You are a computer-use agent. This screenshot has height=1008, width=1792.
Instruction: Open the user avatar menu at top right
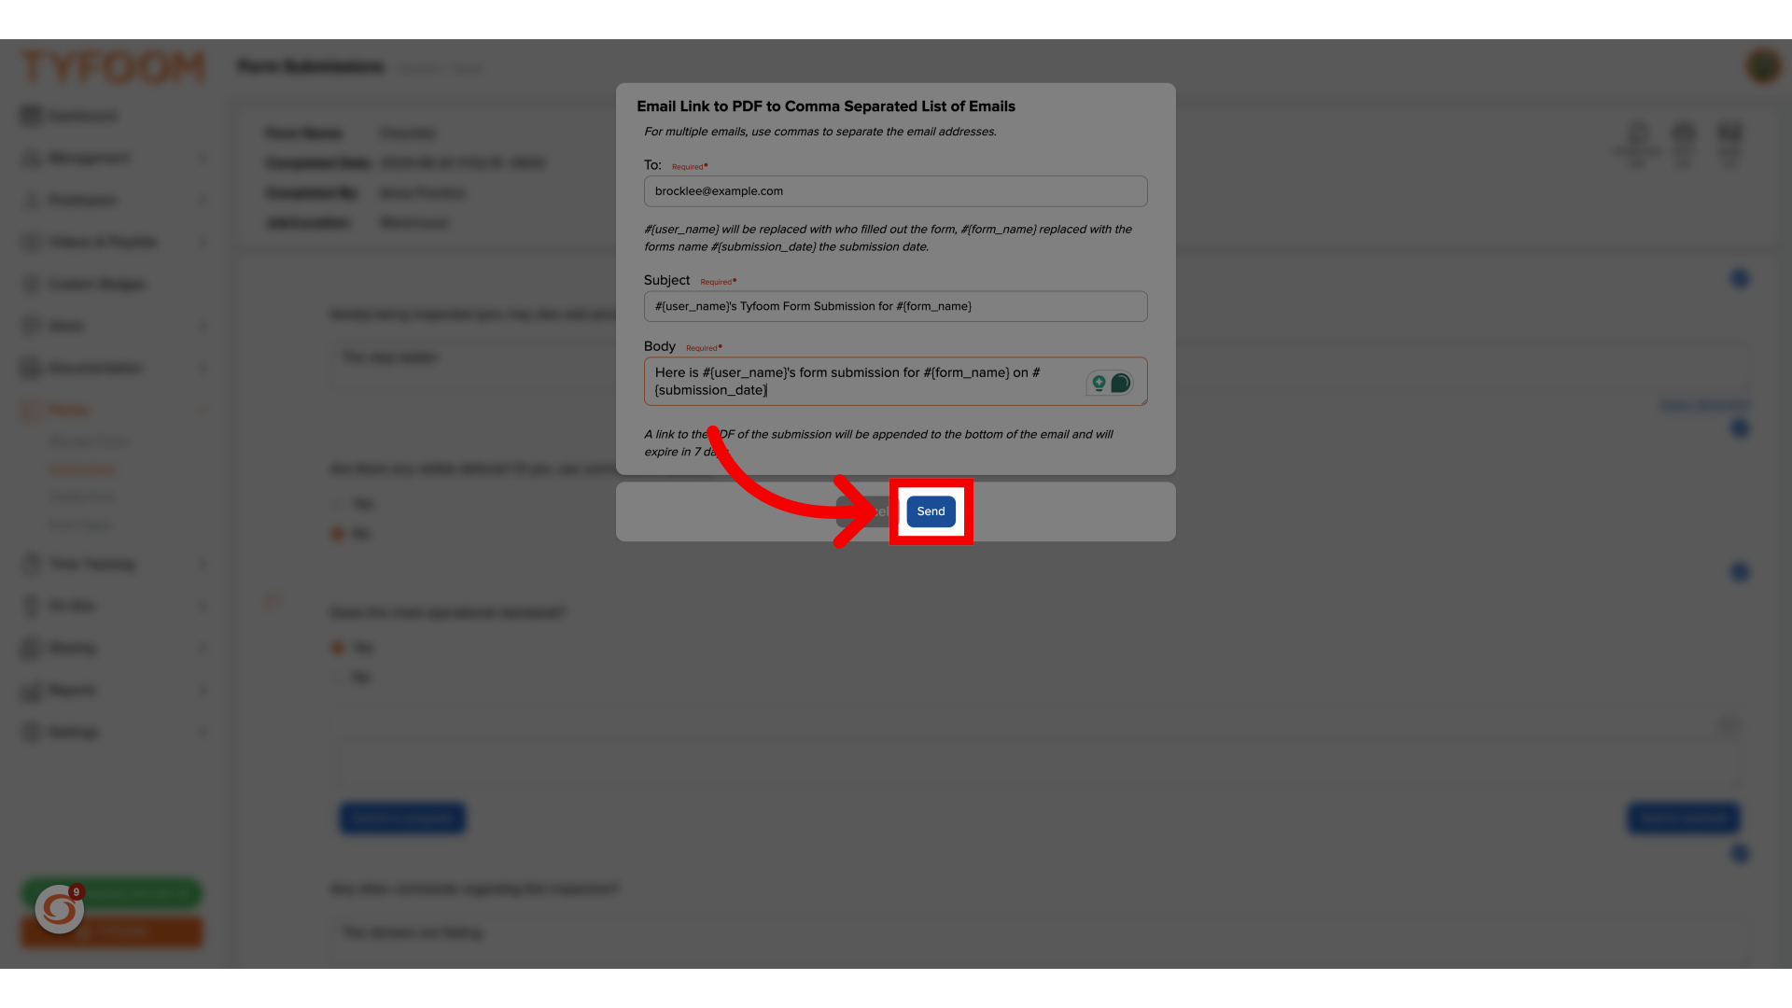(1763, 66)
